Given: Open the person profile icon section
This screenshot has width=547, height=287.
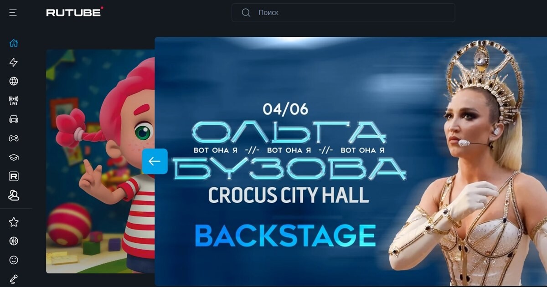Looking at the screenshot, I should [14, 195].
